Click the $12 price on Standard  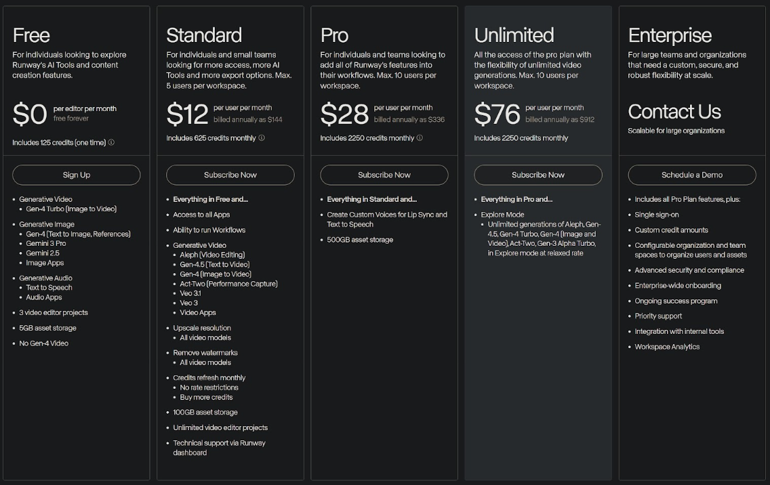click(x=187, y=114)
